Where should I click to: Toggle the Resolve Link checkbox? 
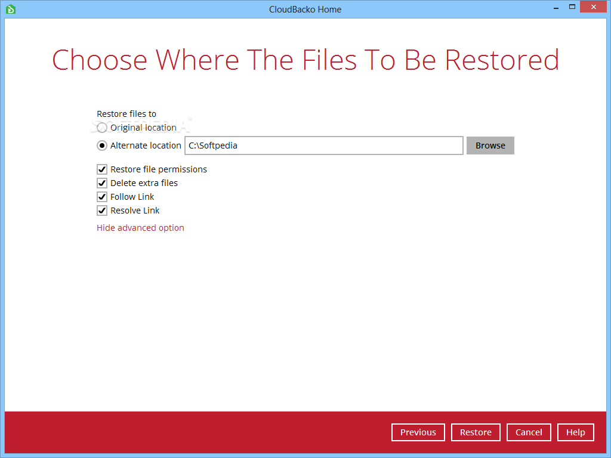[x=101, y=211]
